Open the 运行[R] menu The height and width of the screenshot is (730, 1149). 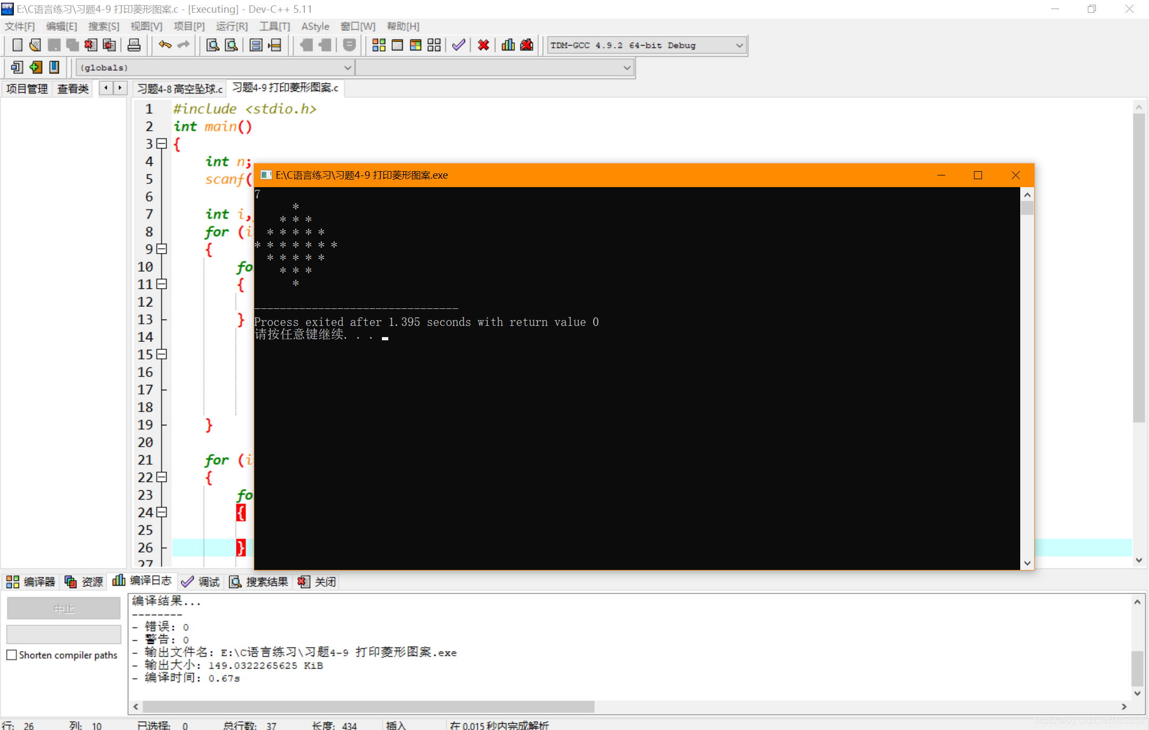click(x=231, y=26)
